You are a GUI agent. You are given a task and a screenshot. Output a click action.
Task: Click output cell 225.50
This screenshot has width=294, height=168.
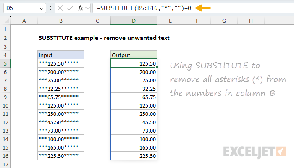pos(134,156)
